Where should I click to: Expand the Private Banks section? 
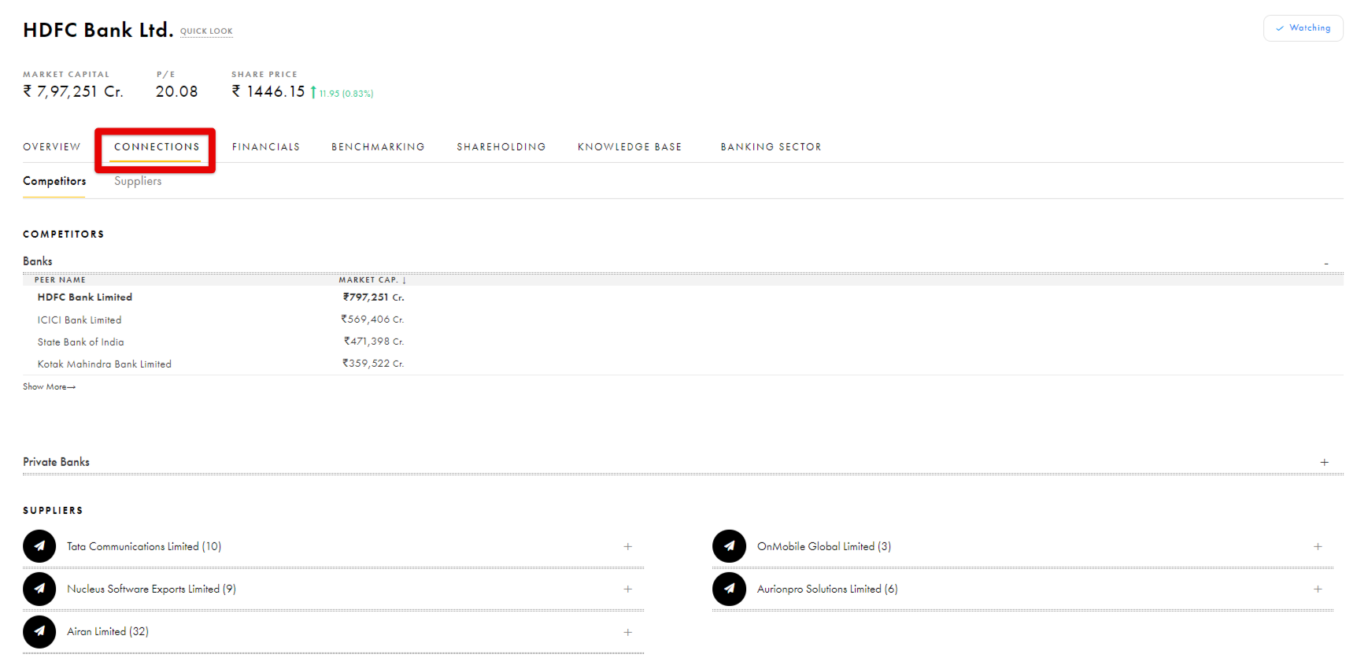pyautogui.click(x=1325, y=462)
